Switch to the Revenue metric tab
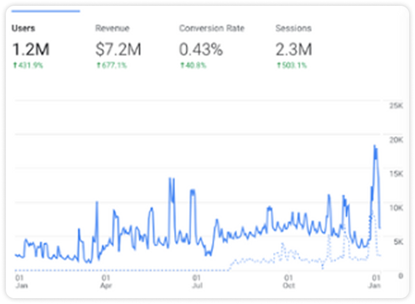The width and height of the screenshot is (415, 304). [x=112, y=28]
